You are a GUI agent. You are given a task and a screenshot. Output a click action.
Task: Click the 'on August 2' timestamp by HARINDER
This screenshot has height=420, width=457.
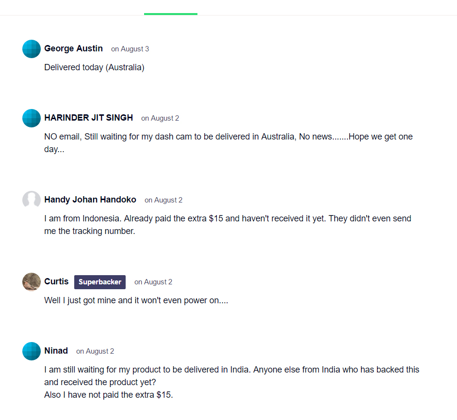(x=160, y=118)
